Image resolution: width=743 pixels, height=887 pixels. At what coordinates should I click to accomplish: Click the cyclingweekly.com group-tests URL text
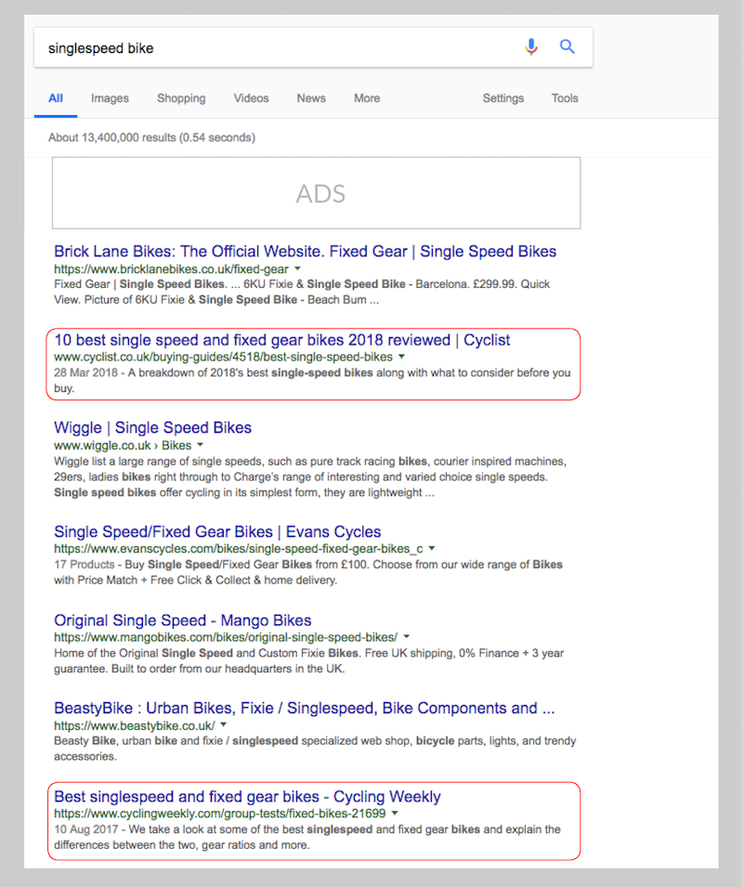(220, 814)
